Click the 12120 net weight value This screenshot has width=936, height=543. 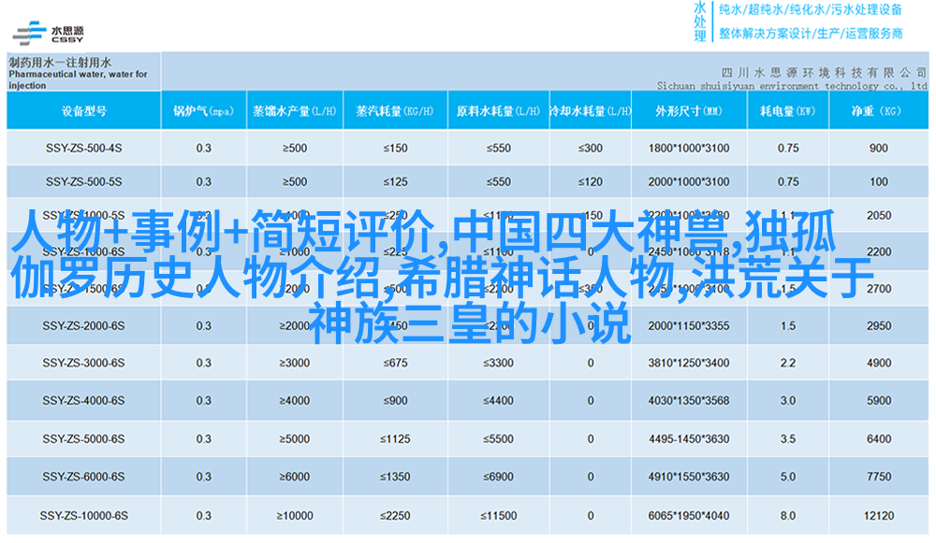click(x=879, y=516)
